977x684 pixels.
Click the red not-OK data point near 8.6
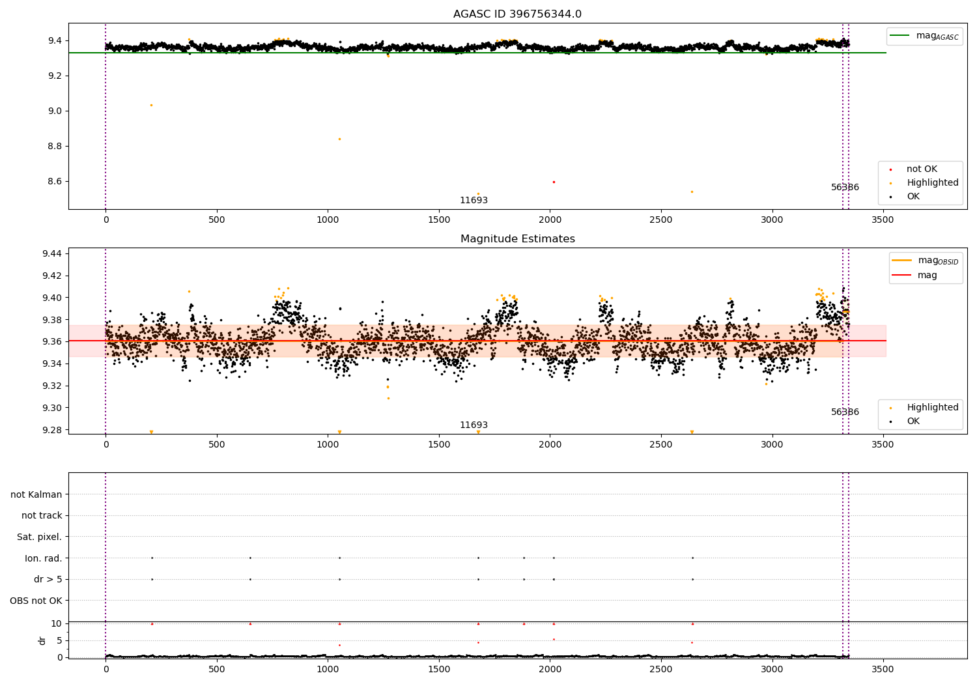(554, 182)
